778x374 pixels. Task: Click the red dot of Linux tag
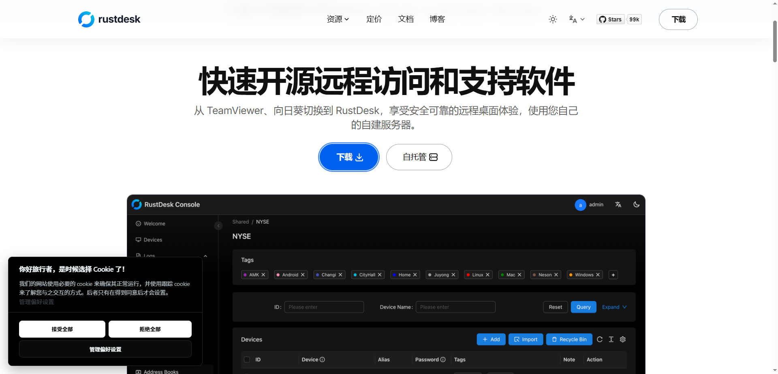(468, 275)
